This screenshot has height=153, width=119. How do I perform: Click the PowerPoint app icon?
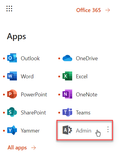click(12, 94)
